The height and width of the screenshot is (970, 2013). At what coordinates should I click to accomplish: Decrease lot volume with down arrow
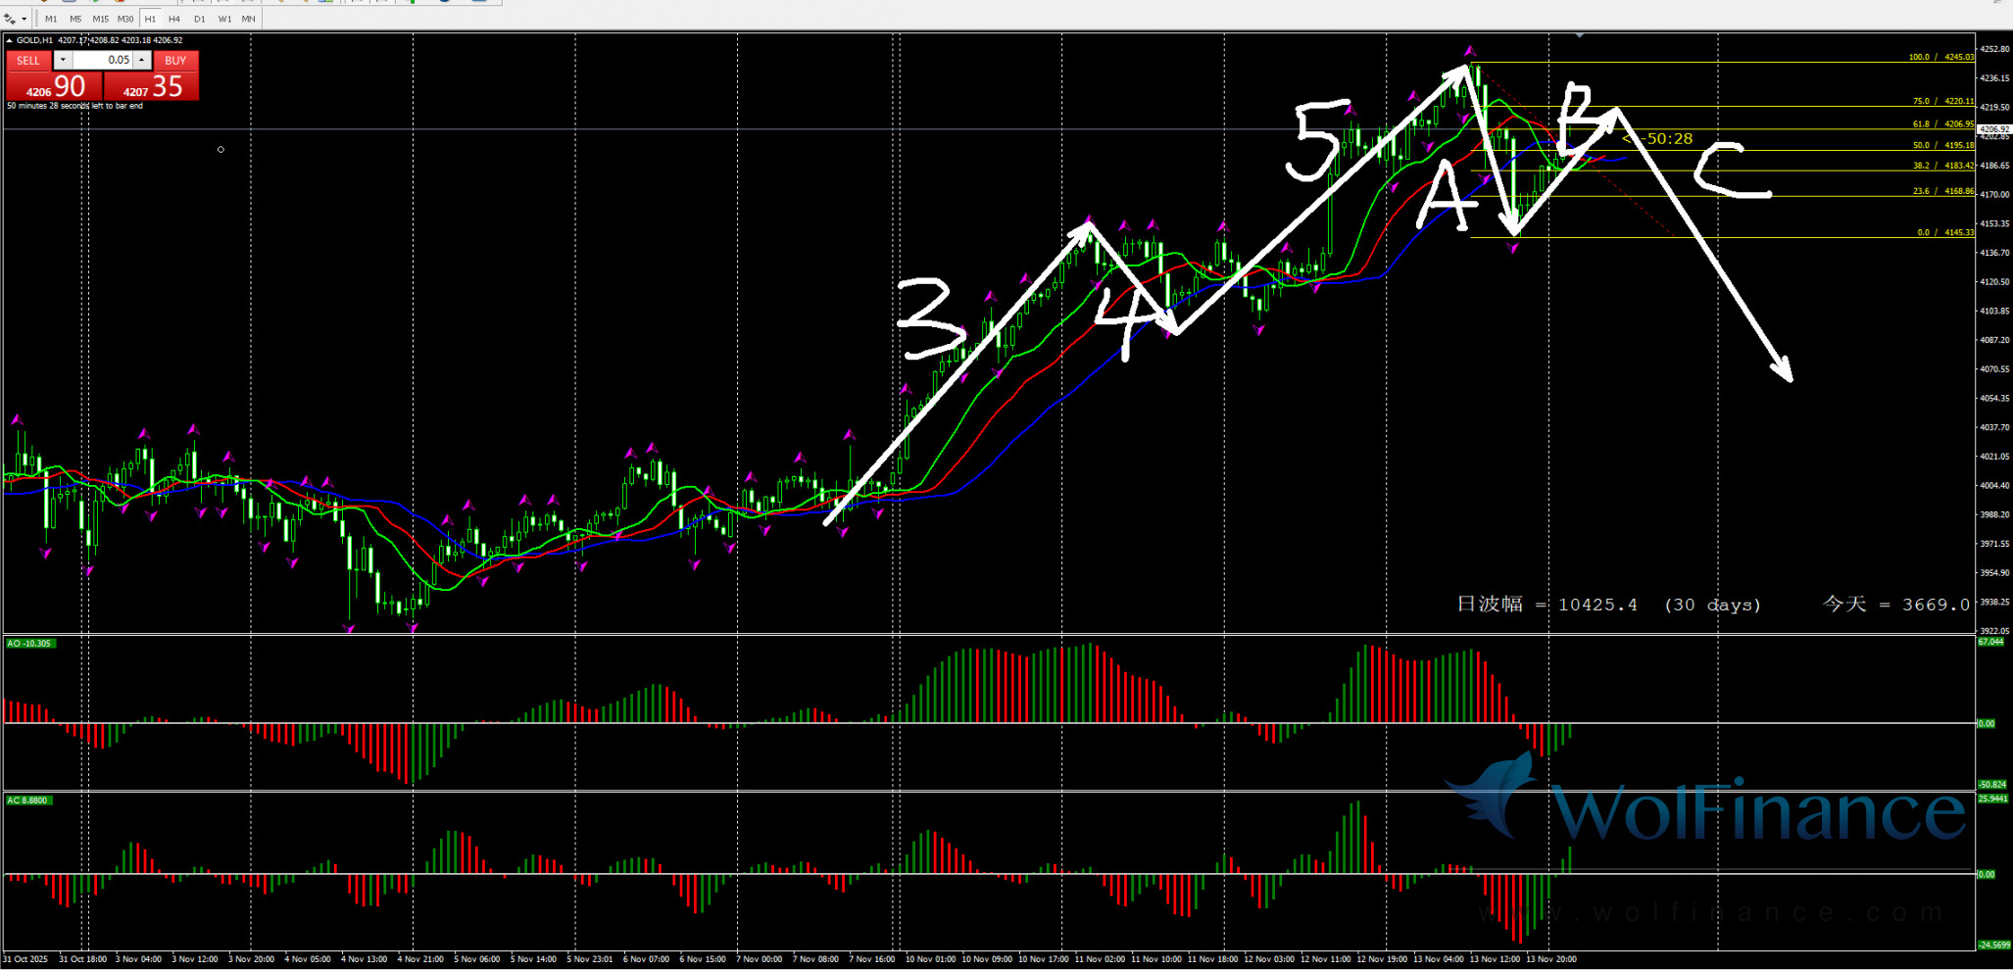point(63,60)
